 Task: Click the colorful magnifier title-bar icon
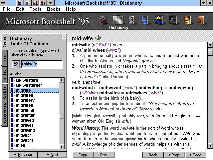click(x=43, y=3)
